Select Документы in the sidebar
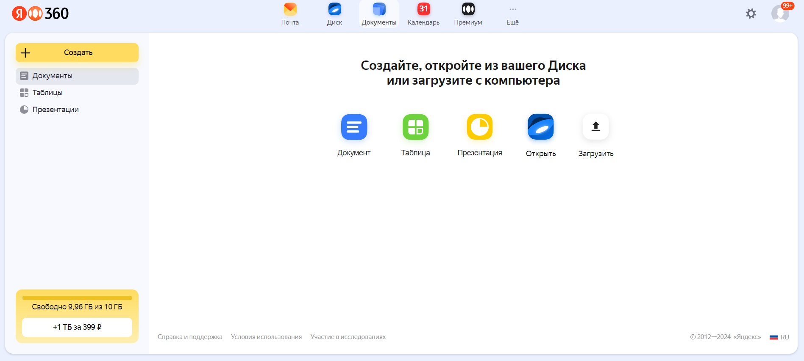 [x=77, y=76]
